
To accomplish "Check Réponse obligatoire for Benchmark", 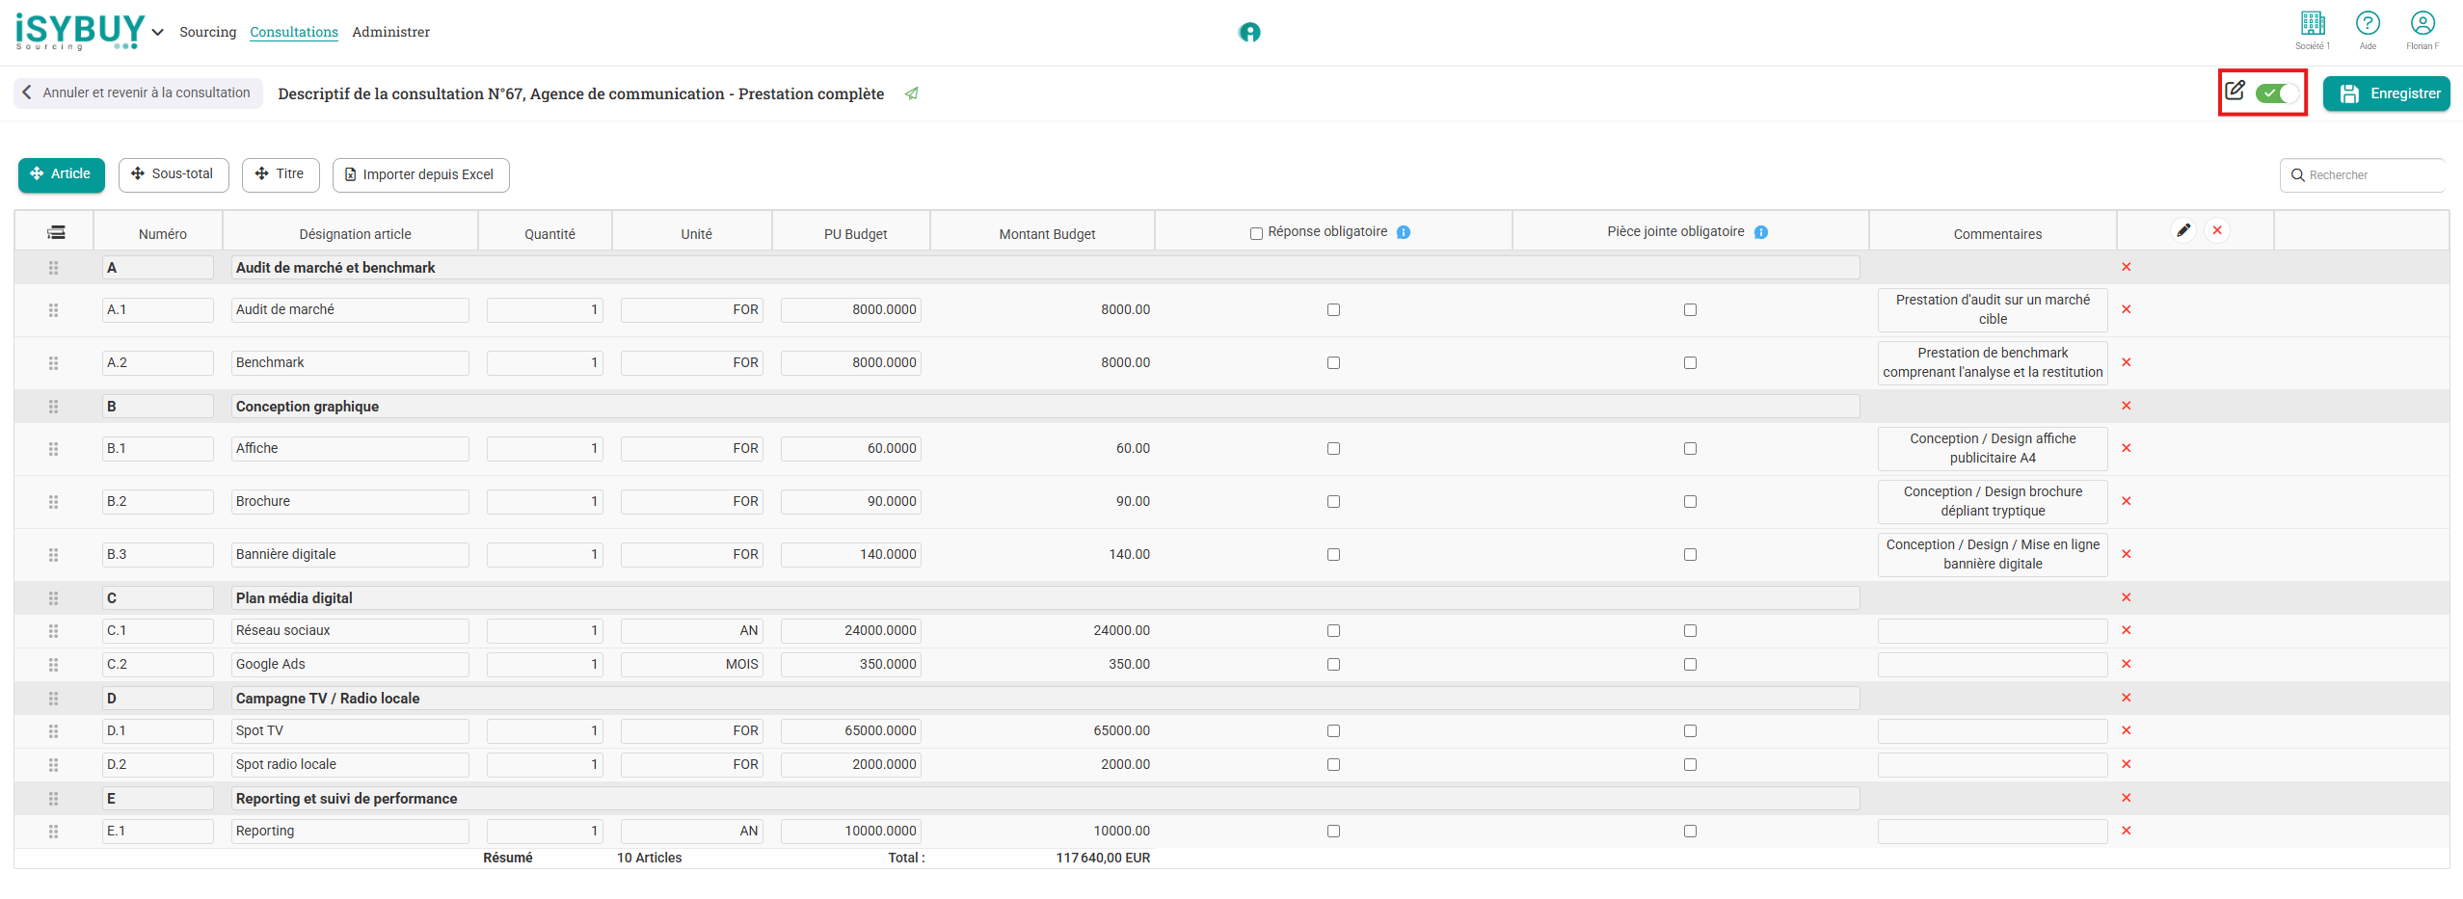I will coord(1333,362).
